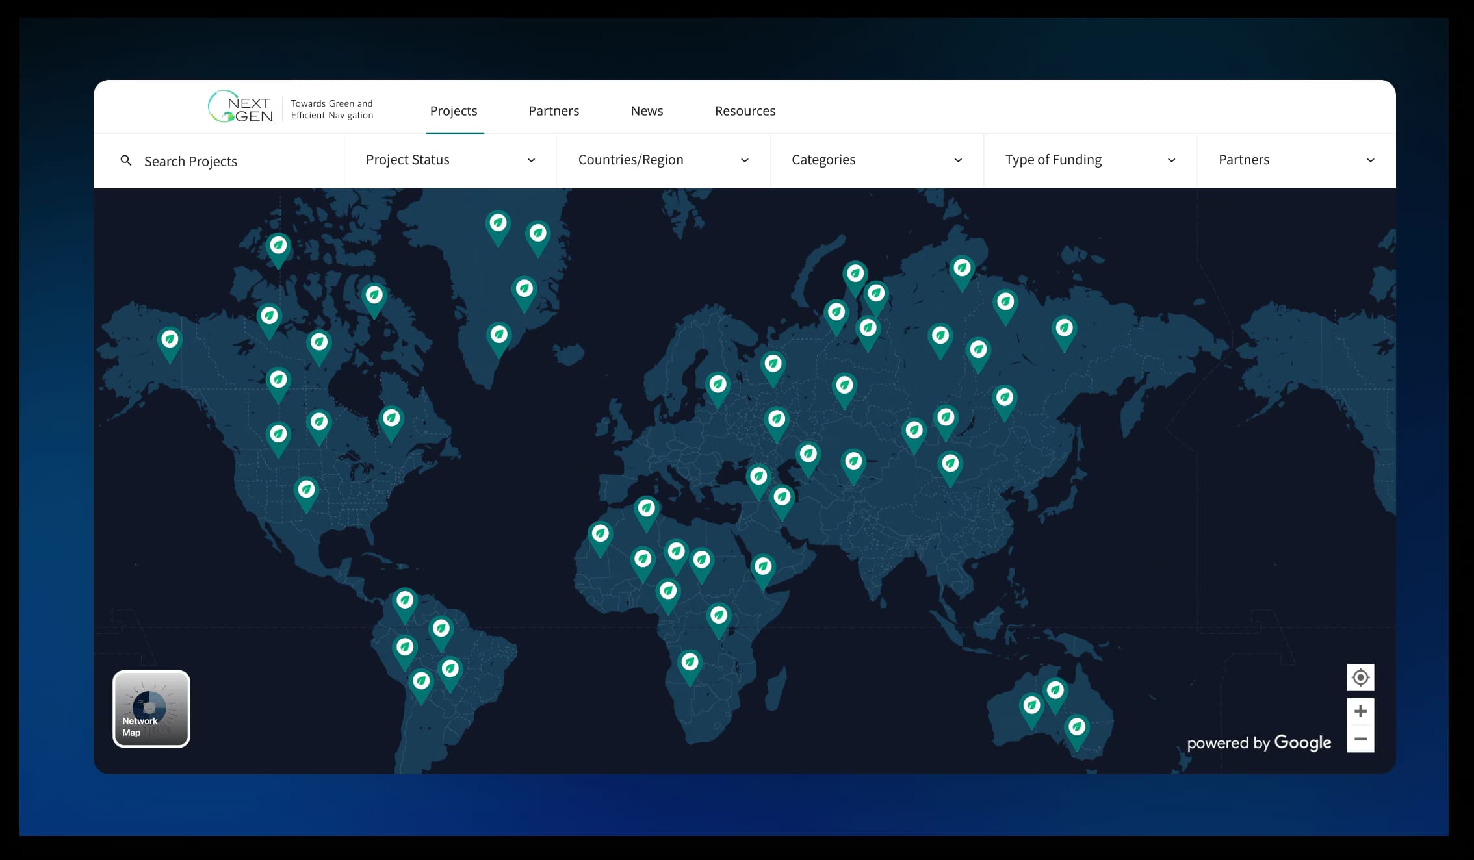Open the Project Status dropdown
The width and height of the screenshot is (1474, 860).
pos(532,160)
